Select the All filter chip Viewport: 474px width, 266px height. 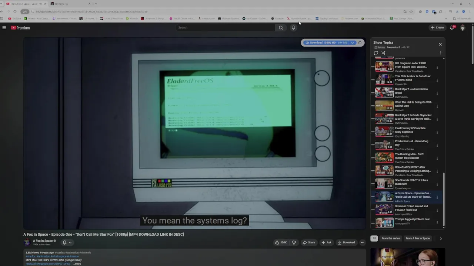coord(374,238)
